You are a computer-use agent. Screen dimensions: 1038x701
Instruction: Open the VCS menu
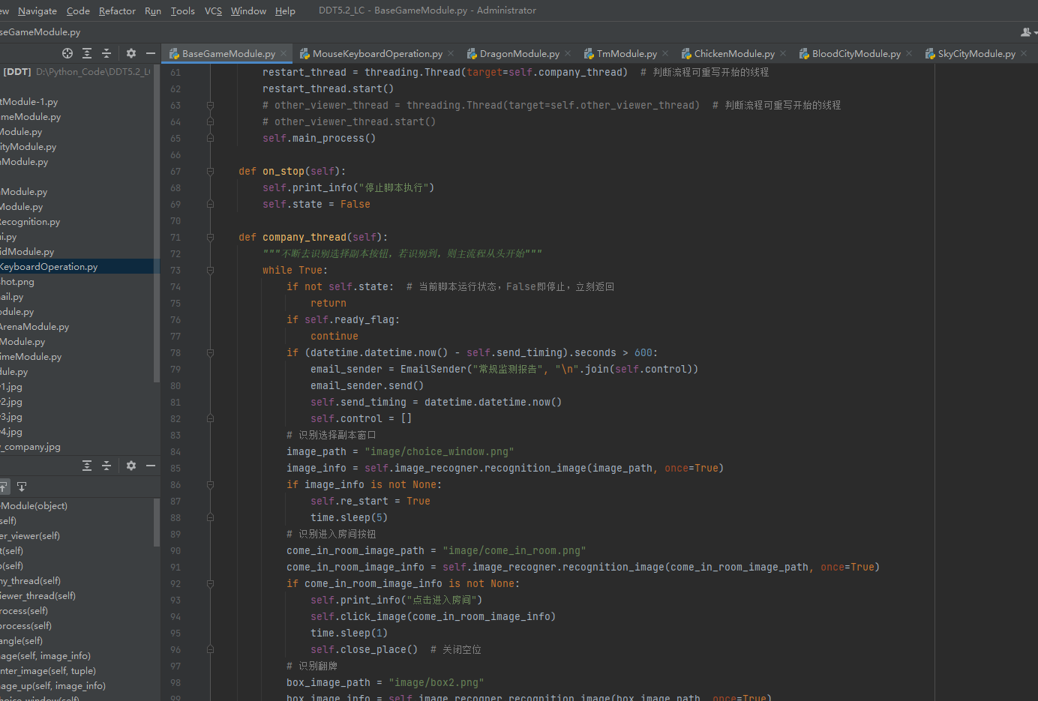213,10
